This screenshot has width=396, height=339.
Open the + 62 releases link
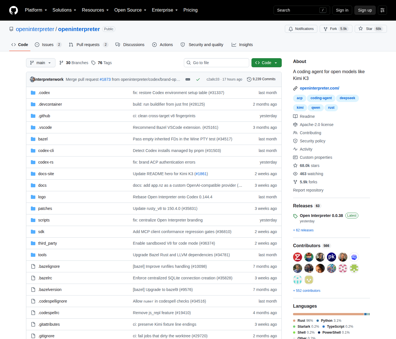[x=303, y=230]
